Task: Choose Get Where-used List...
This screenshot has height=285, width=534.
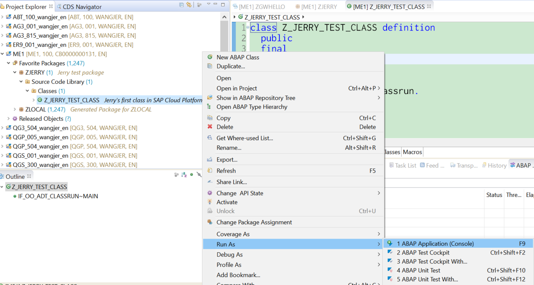Action: pos(293,138)
